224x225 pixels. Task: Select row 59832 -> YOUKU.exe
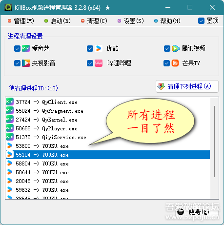108,190
